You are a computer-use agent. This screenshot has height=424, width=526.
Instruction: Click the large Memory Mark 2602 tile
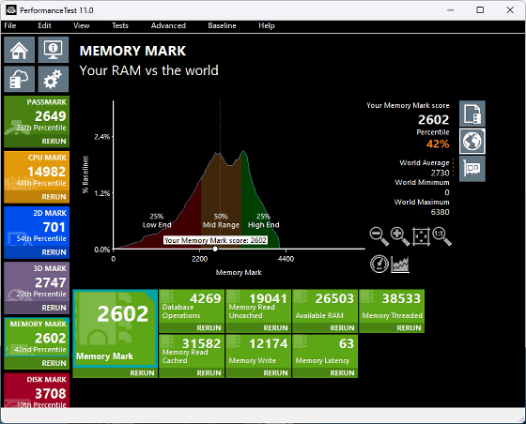click(115, 328)
